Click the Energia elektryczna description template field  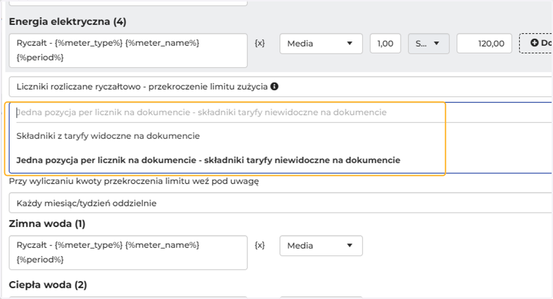pos(128,50)
